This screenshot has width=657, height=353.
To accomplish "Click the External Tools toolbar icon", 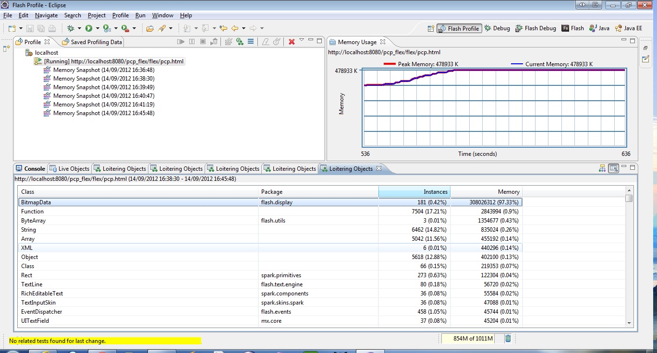I will [x=125, y=28].
